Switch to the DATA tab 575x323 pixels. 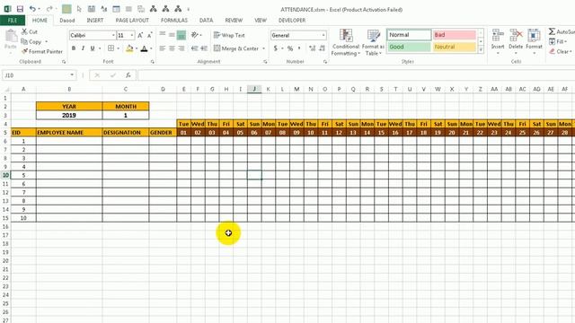click(206, 21)
